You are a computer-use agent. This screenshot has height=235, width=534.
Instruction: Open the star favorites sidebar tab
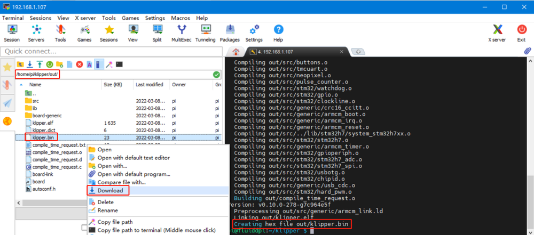7,67
